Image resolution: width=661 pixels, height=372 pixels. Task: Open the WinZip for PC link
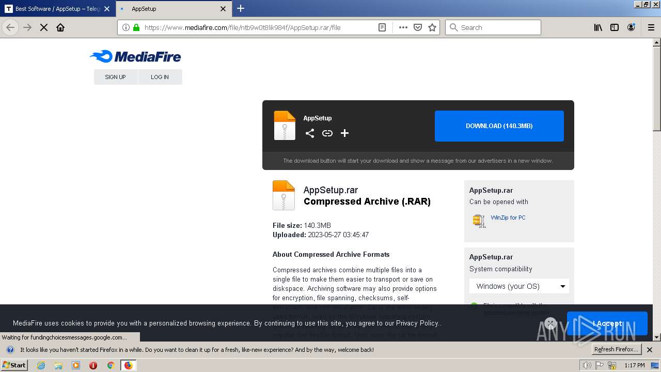(508, 218)
